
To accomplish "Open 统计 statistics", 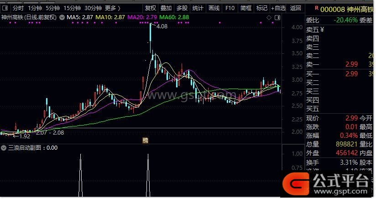I will pyautogui.click(x=198, y=8).
